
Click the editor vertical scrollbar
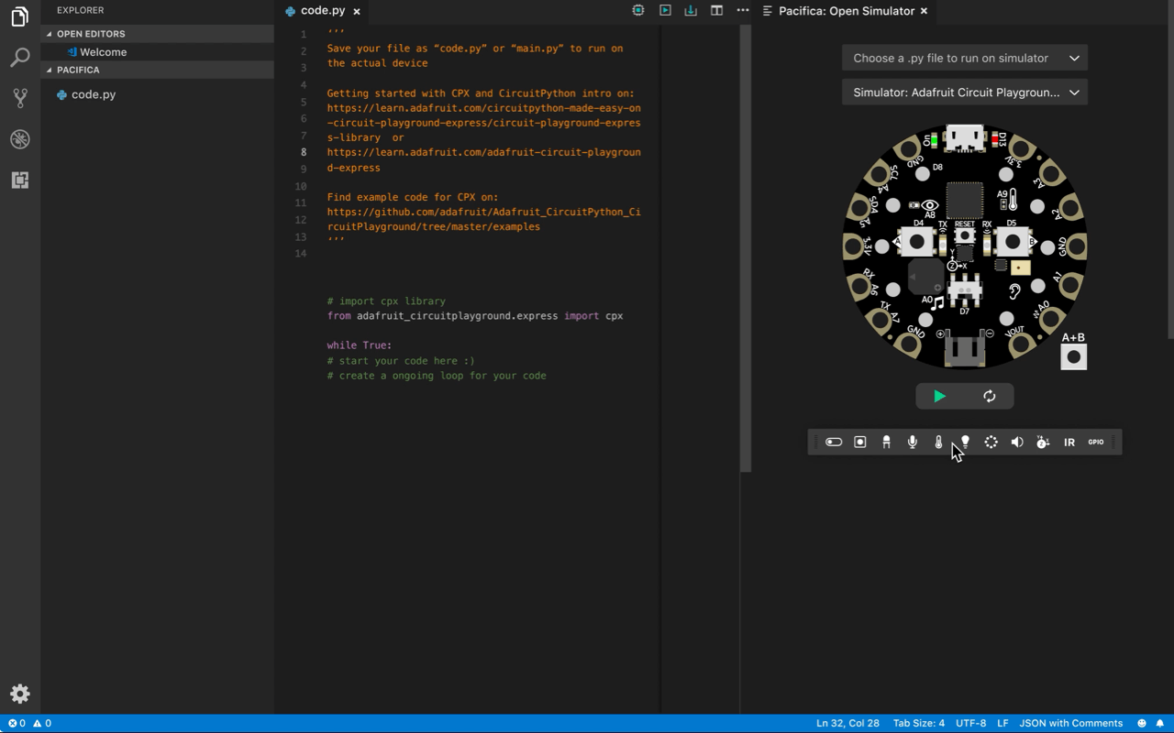(x=746, y=247)
